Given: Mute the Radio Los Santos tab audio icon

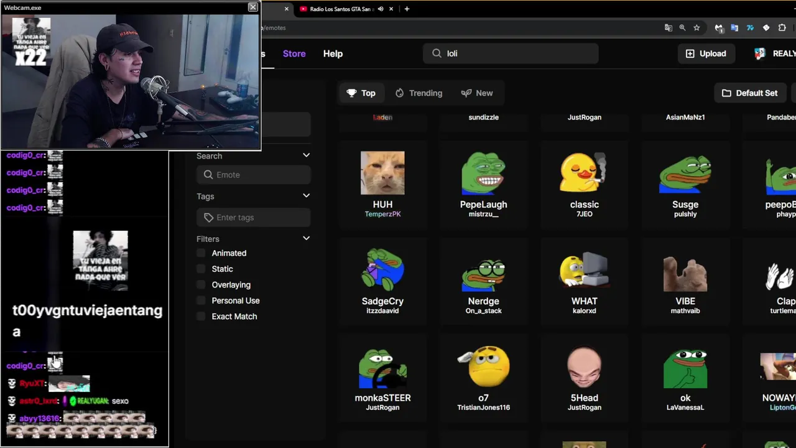Looking at the screenshot, I should point(381,9).
